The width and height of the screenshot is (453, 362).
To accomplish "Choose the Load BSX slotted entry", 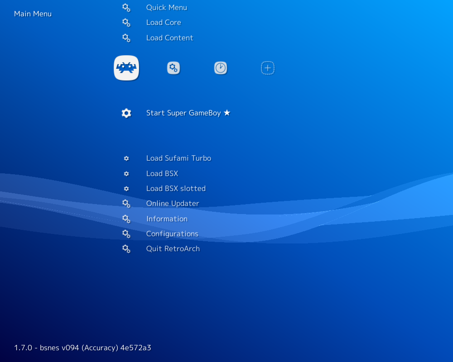I will pos(176,189).
